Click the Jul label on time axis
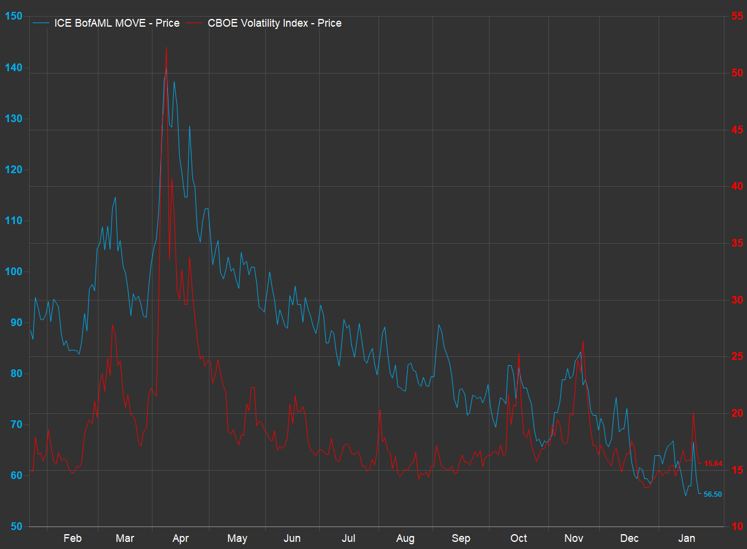 tap(349, 538)
